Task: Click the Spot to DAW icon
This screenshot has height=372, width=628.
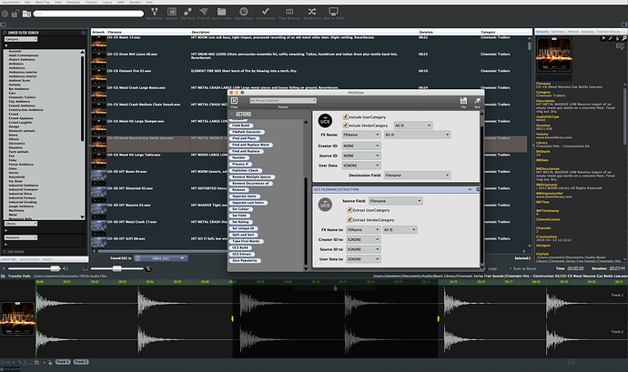Action: (333, 12)
